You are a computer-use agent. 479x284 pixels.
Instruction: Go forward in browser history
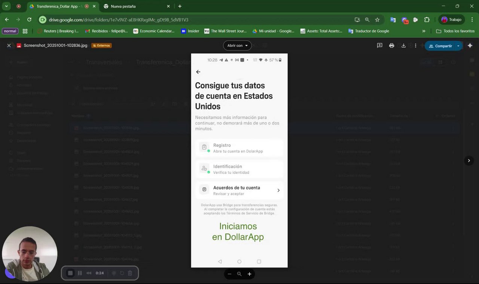click(18, 19)
